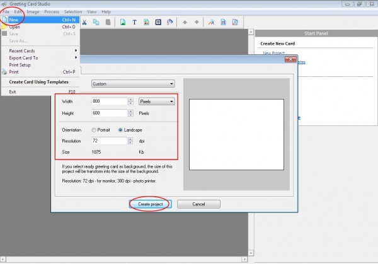Click the Width input field

[110, 101]
